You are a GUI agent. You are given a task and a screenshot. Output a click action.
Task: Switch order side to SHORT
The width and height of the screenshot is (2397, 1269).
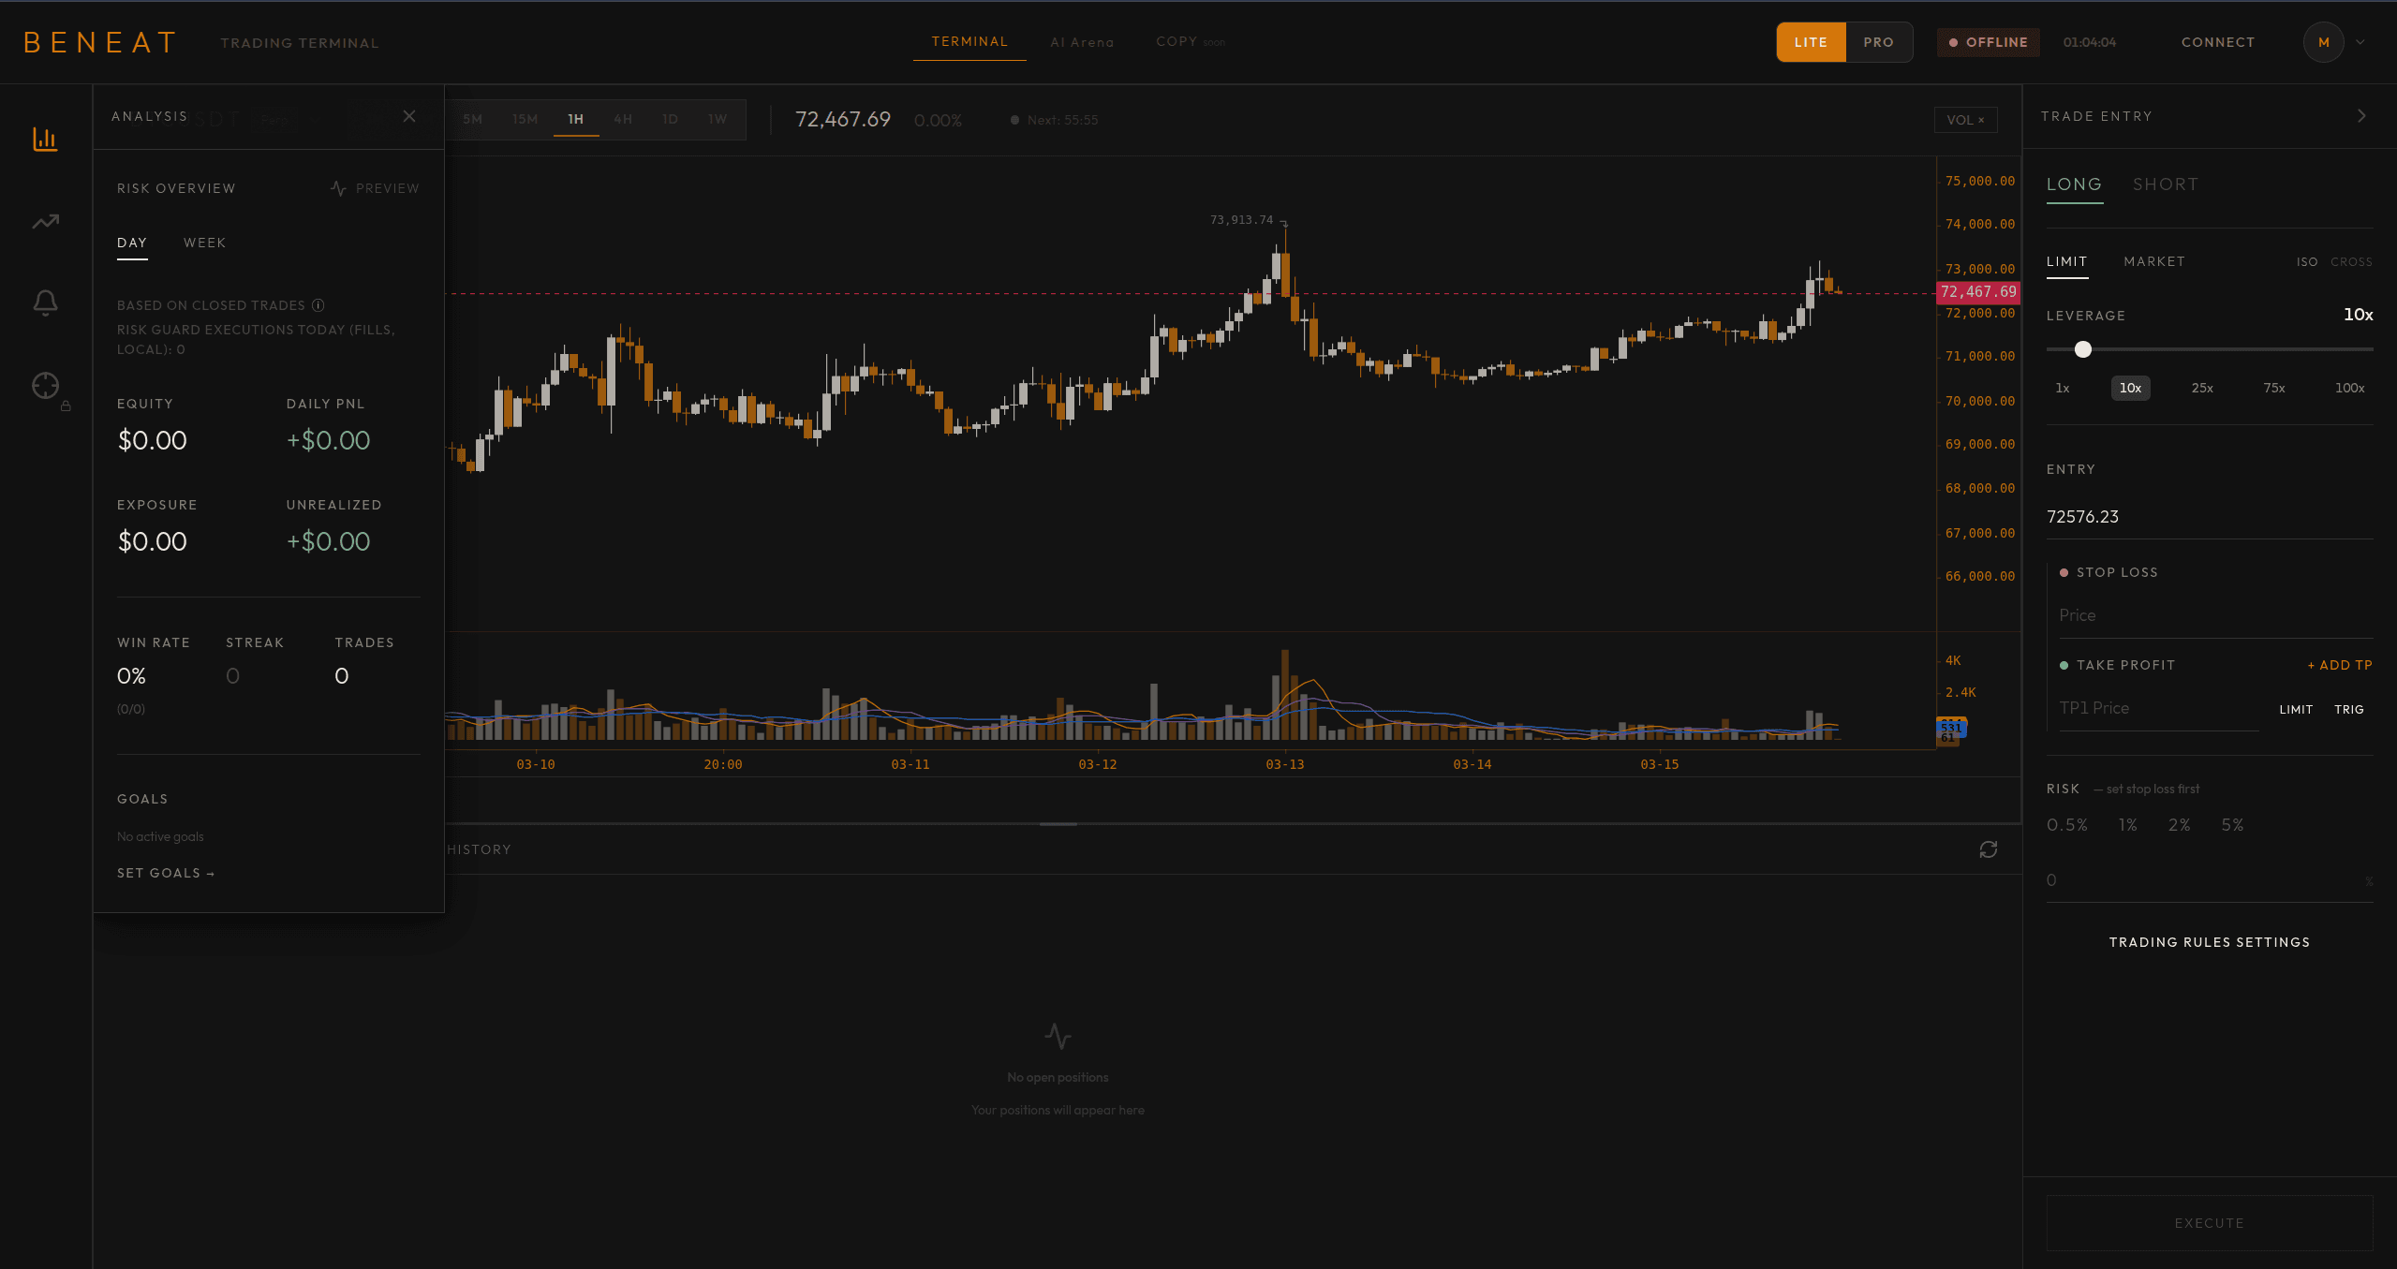[x=2165, y=184]
